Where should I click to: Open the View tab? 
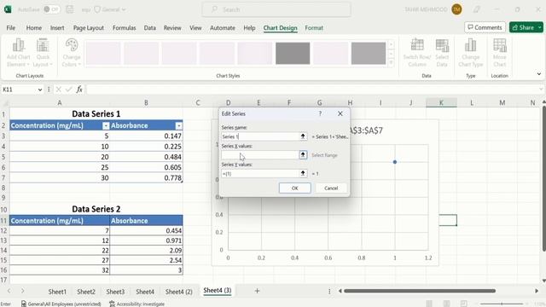point(195,28)
